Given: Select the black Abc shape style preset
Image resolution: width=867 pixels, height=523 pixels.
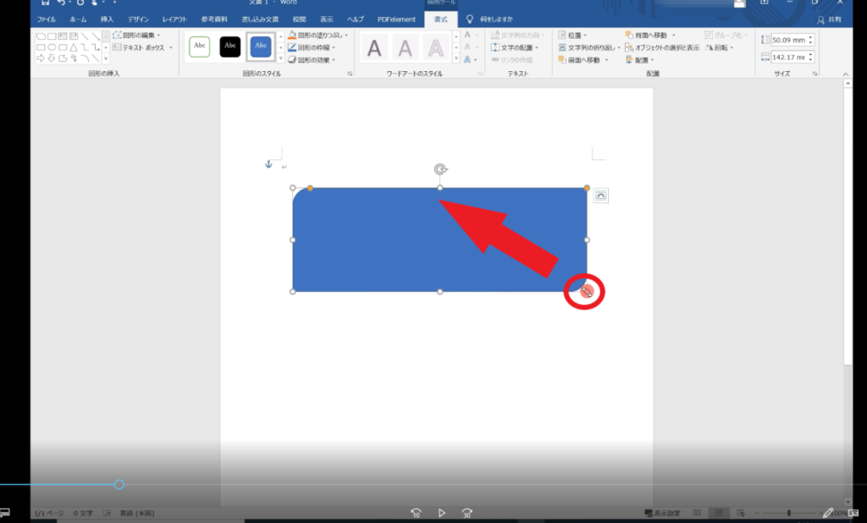Looking at the screenshot, I should [x=229, y=46].
